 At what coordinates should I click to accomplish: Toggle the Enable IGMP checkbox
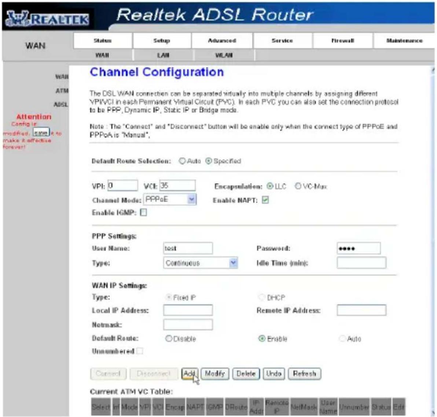[x=143, y=213]
